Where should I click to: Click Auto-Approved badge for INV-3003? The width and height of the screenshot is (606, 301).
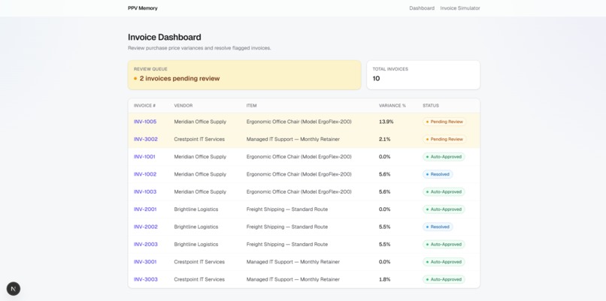pos(444,279)
